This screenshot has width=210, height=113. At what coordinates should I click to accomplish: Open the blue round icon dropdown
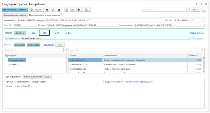(79, 10)
